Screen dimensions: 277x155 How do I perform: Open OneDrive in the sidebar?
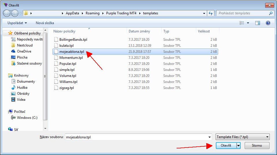coord(24,51)
